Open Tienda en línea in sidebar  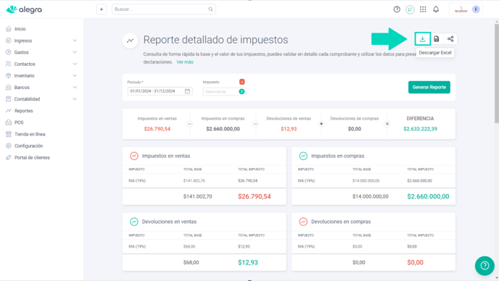pos(30,134)
